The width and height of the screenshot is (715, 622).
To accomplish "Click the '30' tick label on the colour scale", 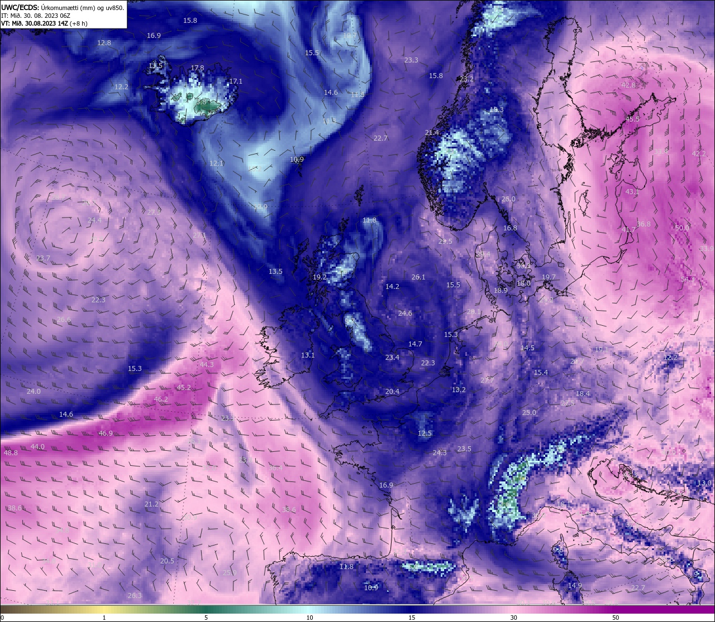I will point(513,618).
